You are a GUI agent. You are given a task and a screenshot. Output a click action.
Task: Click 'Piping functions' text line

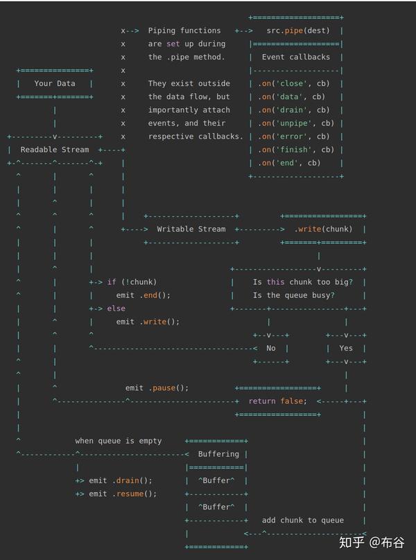coord(184,30)
